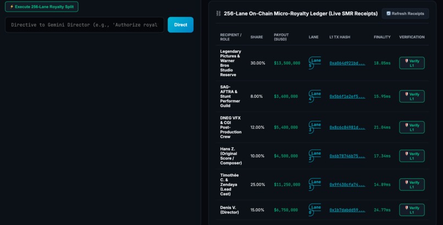Run Execute 256-Lane Royalty Split
The width and height of the screenshot is (443, 225).
tap(42, 7)
